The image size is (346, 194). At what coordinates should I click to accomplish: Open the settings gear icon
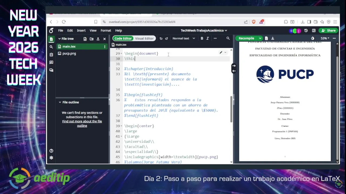(x=51, y=158)
